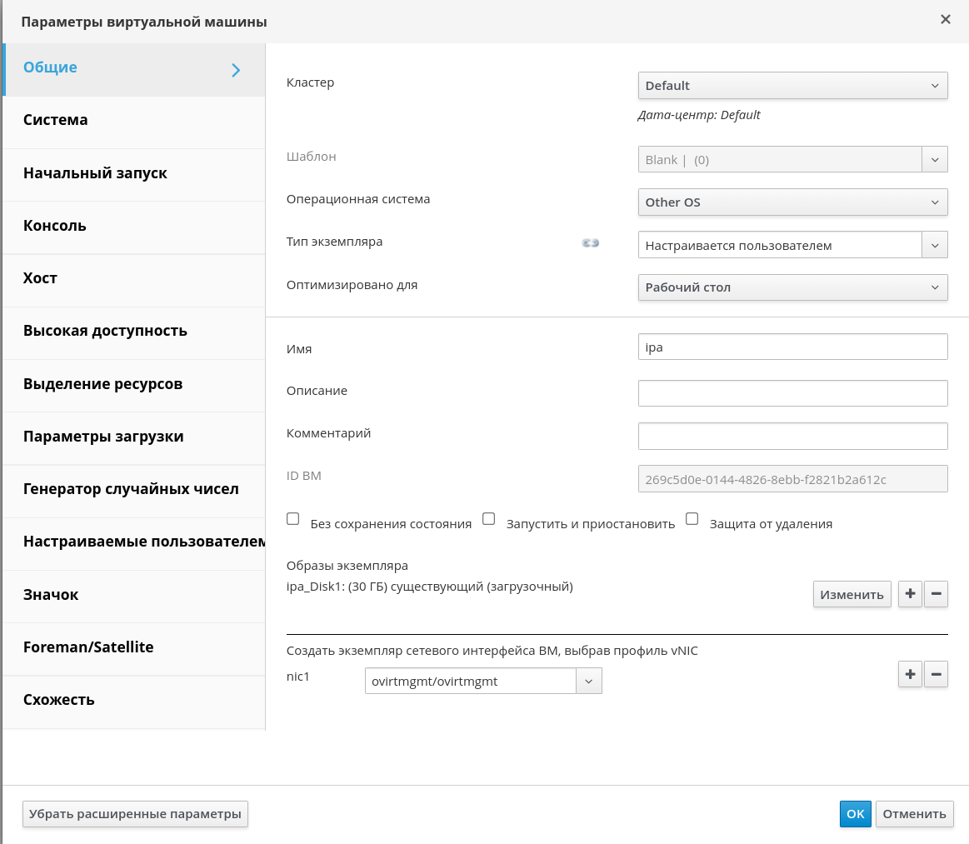The width and height of the screenshot is (969, 844).
Task: Toggle Запустить и приостановить checkbox
Action: click(489, 519)
